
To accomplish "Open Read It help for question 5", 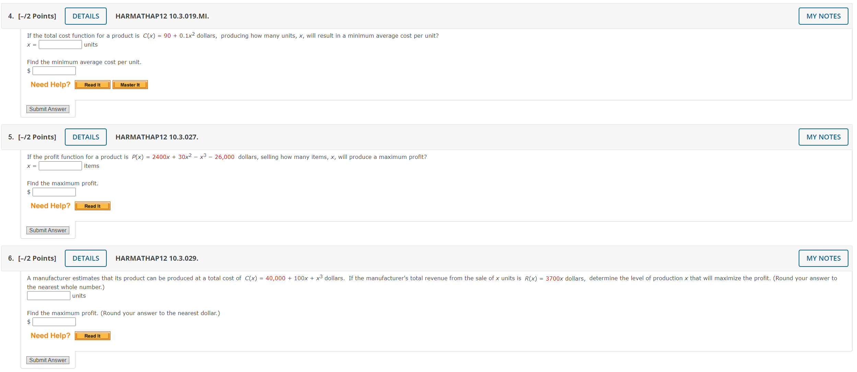I will (x=92, y=206).
